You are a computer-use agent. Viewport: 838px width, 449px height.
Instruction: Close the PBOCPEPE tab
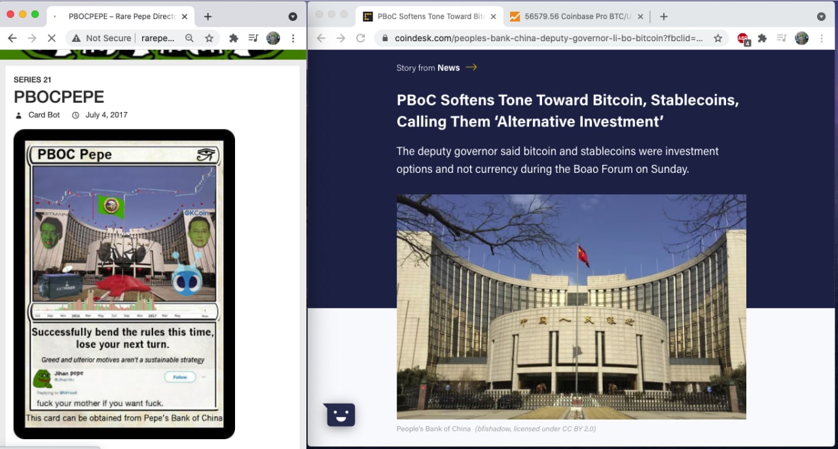(x=185, y=16)
